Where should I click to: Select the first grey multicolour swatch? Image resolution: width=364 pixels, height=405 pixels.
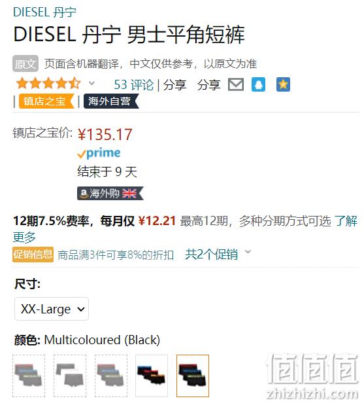pyautogui.click(x=29, y=376)
